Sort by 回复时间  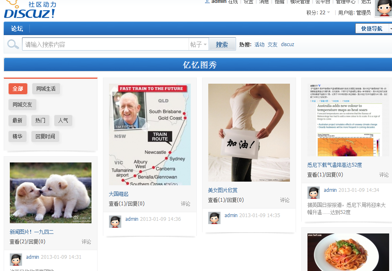pyautogui.click(x=45, y=136)
